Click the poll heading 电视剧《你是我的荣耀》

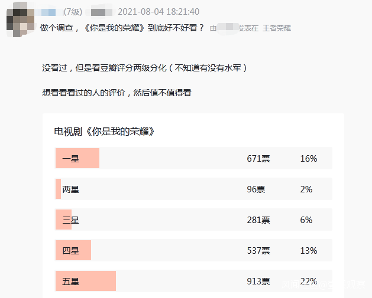point(108,131)
